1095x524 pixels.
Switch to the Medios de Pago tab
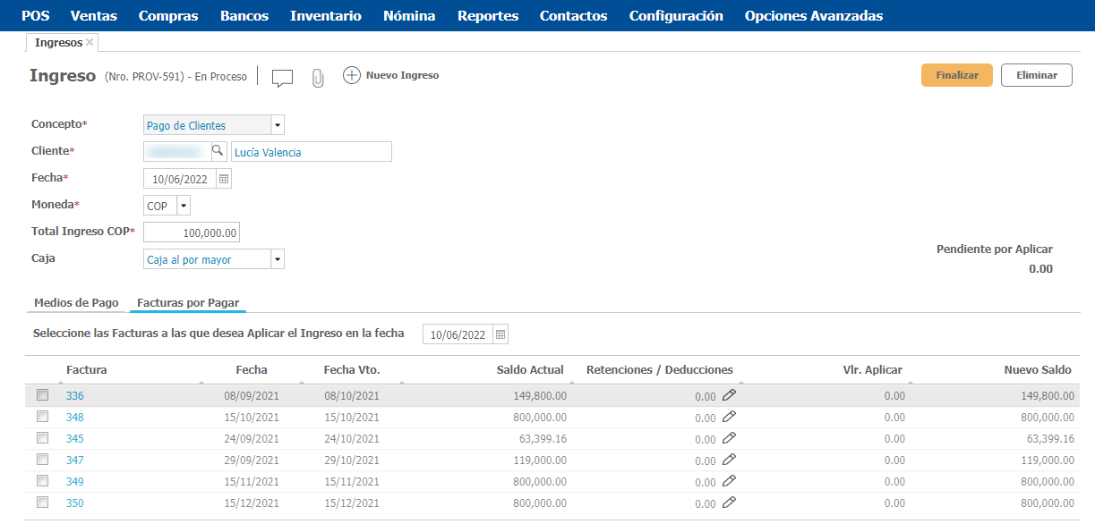(x=76, y=303)
